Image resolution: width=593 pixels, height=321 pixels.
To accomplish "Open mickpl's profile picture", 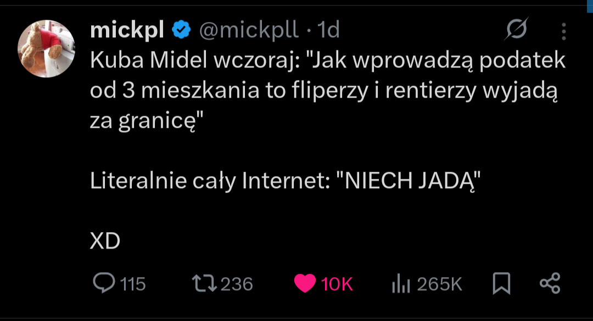I will point(46,49).
